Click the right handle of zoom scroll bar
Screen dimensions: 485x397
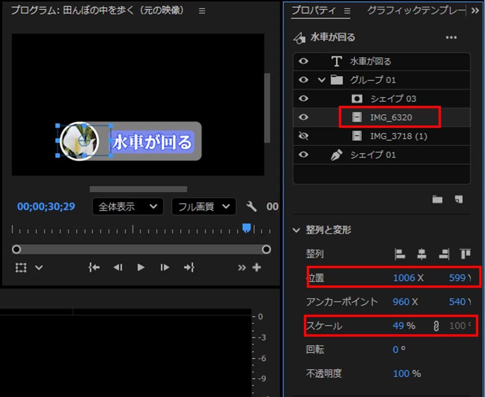[x=266, y=249]
